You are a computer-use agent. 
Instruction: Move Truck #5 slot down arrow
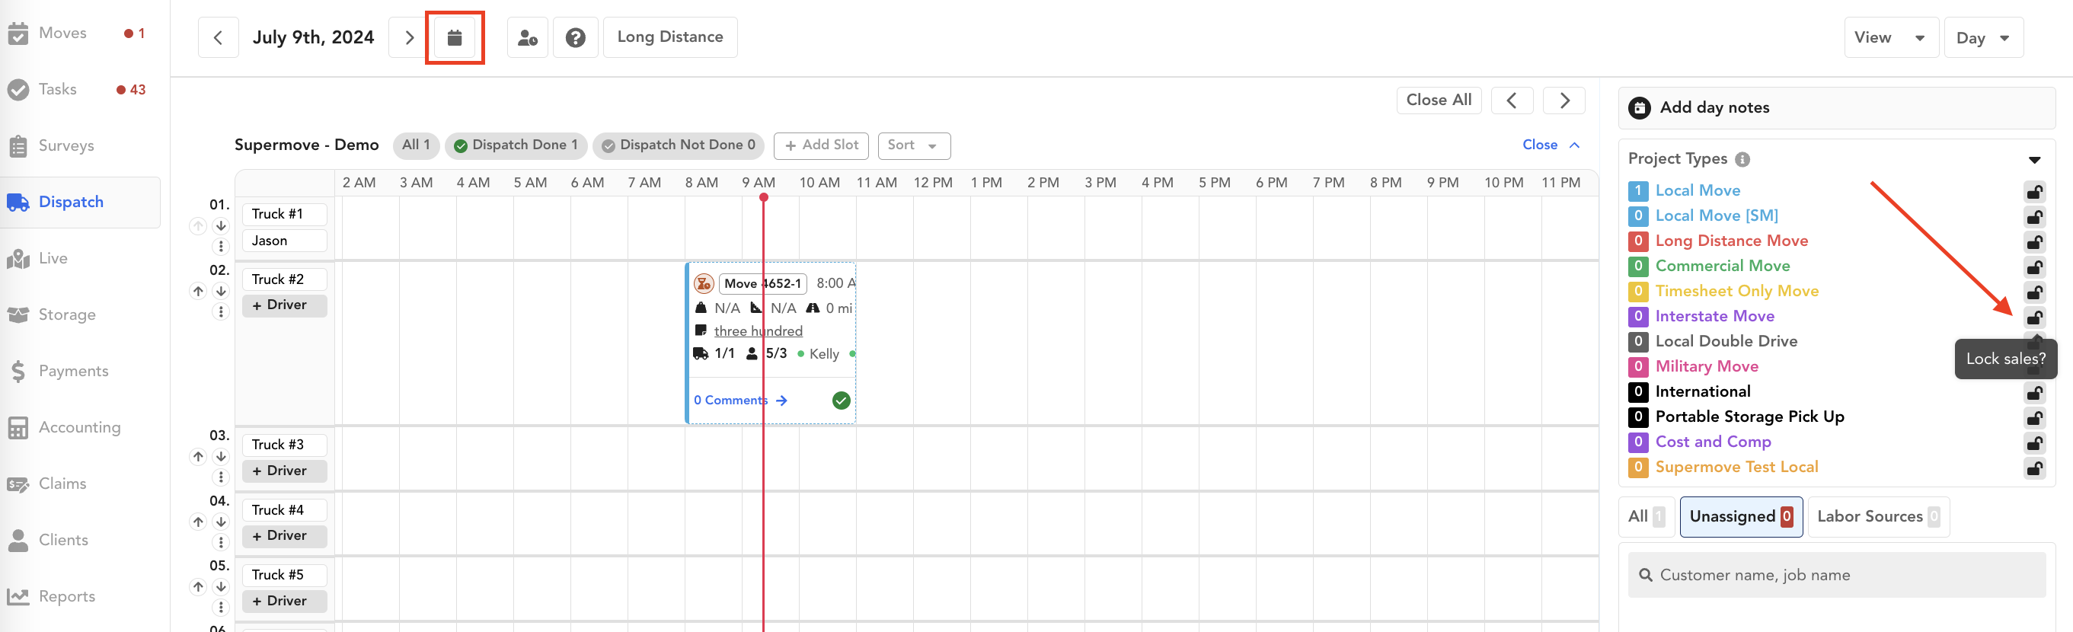click(x=221, y=587)
